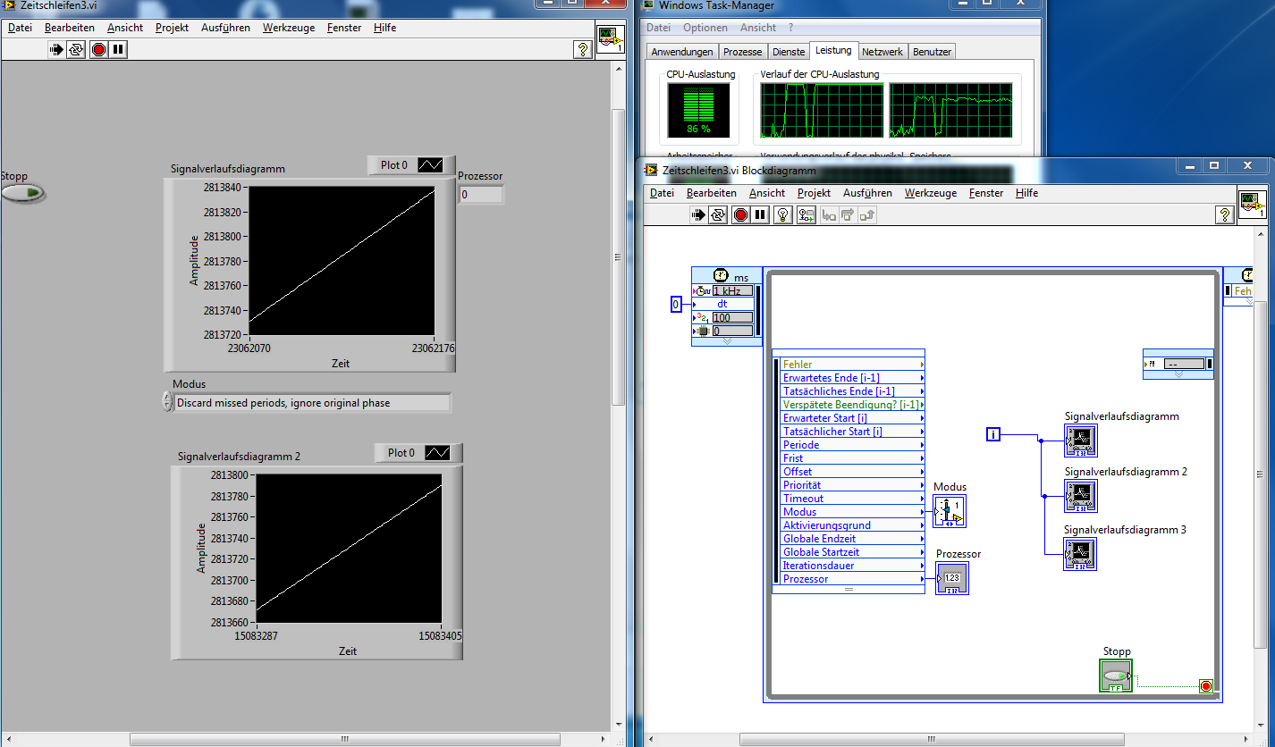Click run continuously in front panel toolbar

tap(76, 49)
